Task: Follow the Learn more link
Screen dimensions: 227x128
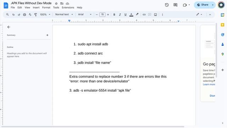Action: point(209,84)
